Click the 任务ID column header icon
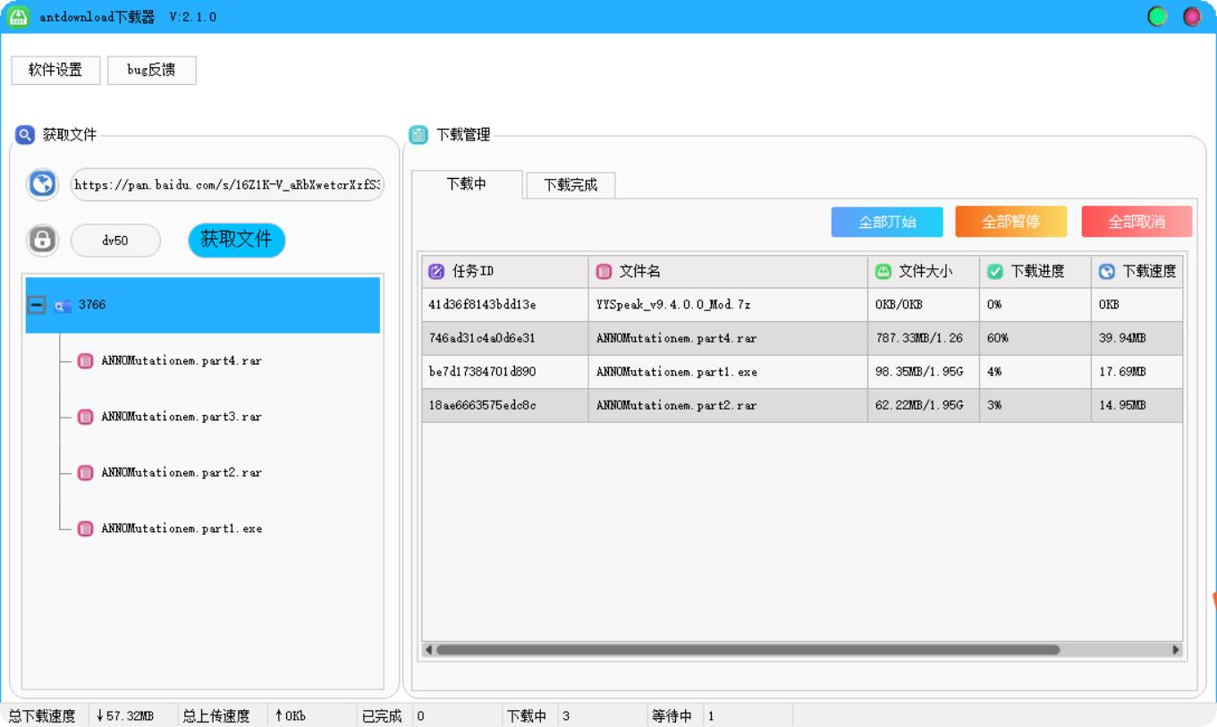The height and width of the screenshot is (727, 1217). [436, 272]
